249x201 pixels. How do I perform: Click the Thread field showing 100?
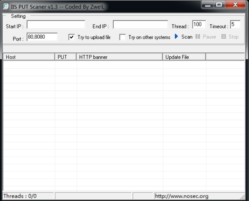[199, 25]
